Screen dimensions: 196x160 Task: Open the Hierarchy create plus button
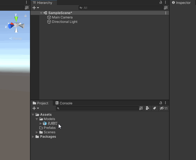coord(34,8)
